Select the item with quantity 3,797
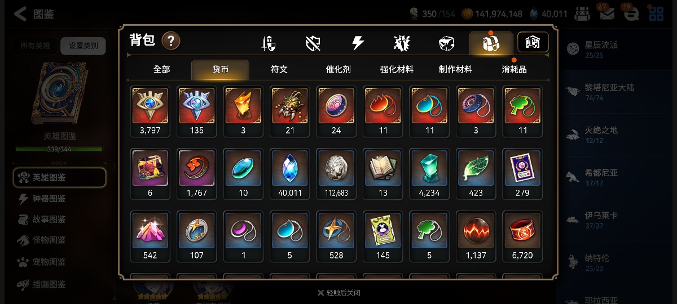Screen dimensions: 677x304 point(150,111)
